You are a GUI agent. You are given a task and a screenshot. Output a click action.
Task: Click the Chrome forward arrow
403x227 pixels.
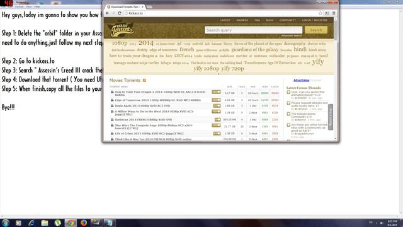[x=113, y=13]
